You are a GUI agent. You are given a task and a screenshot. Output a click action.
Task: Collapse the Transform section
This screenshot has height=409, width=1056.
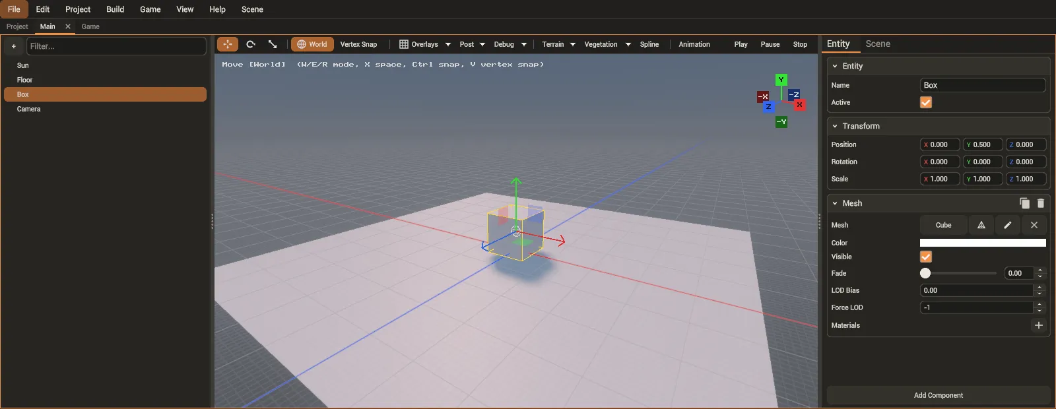pos(835,126)
